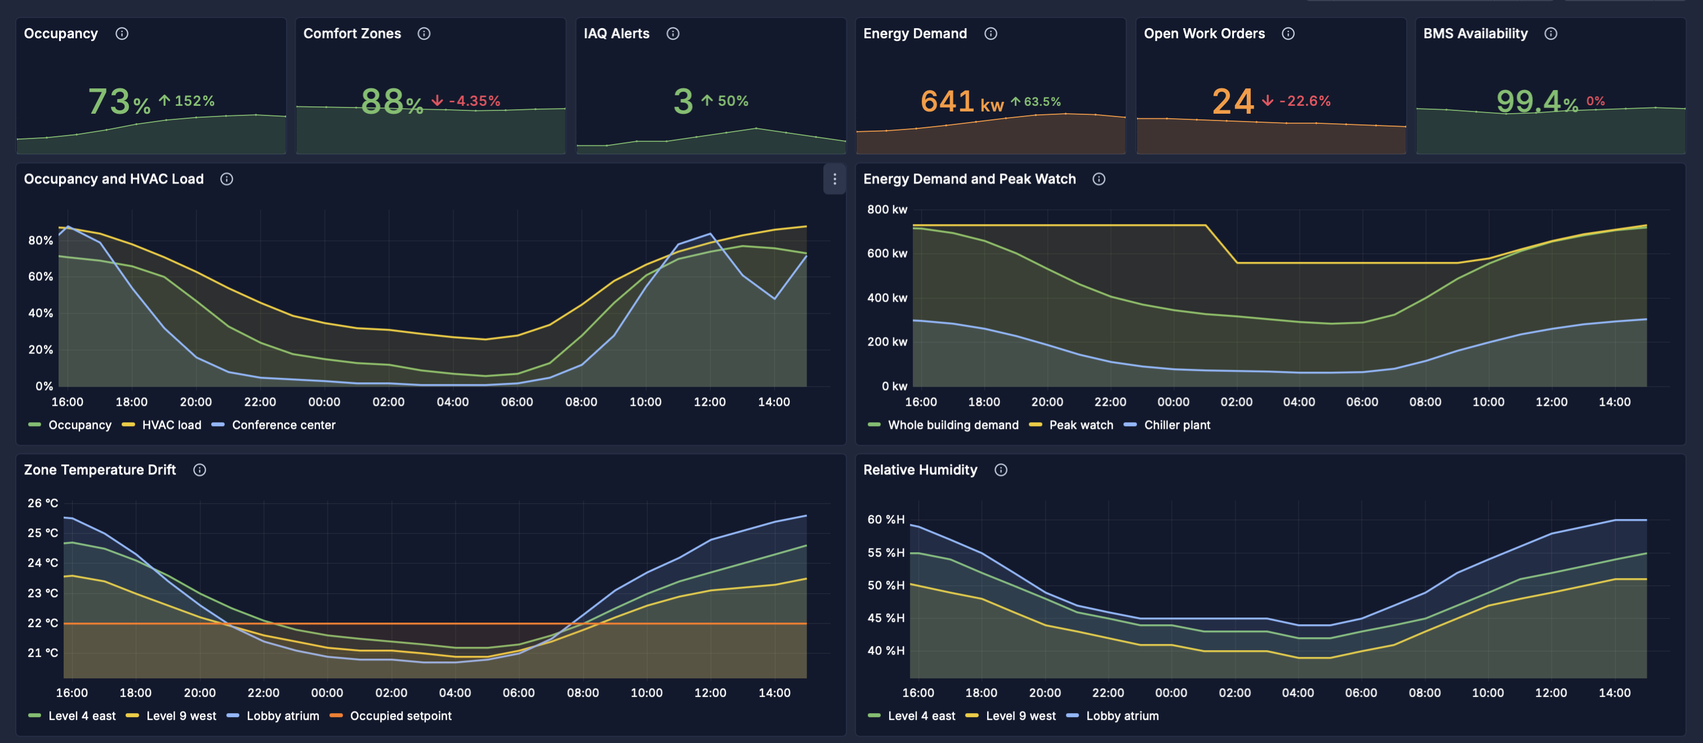Click the 800 kw axis label

tap(887, 209)
